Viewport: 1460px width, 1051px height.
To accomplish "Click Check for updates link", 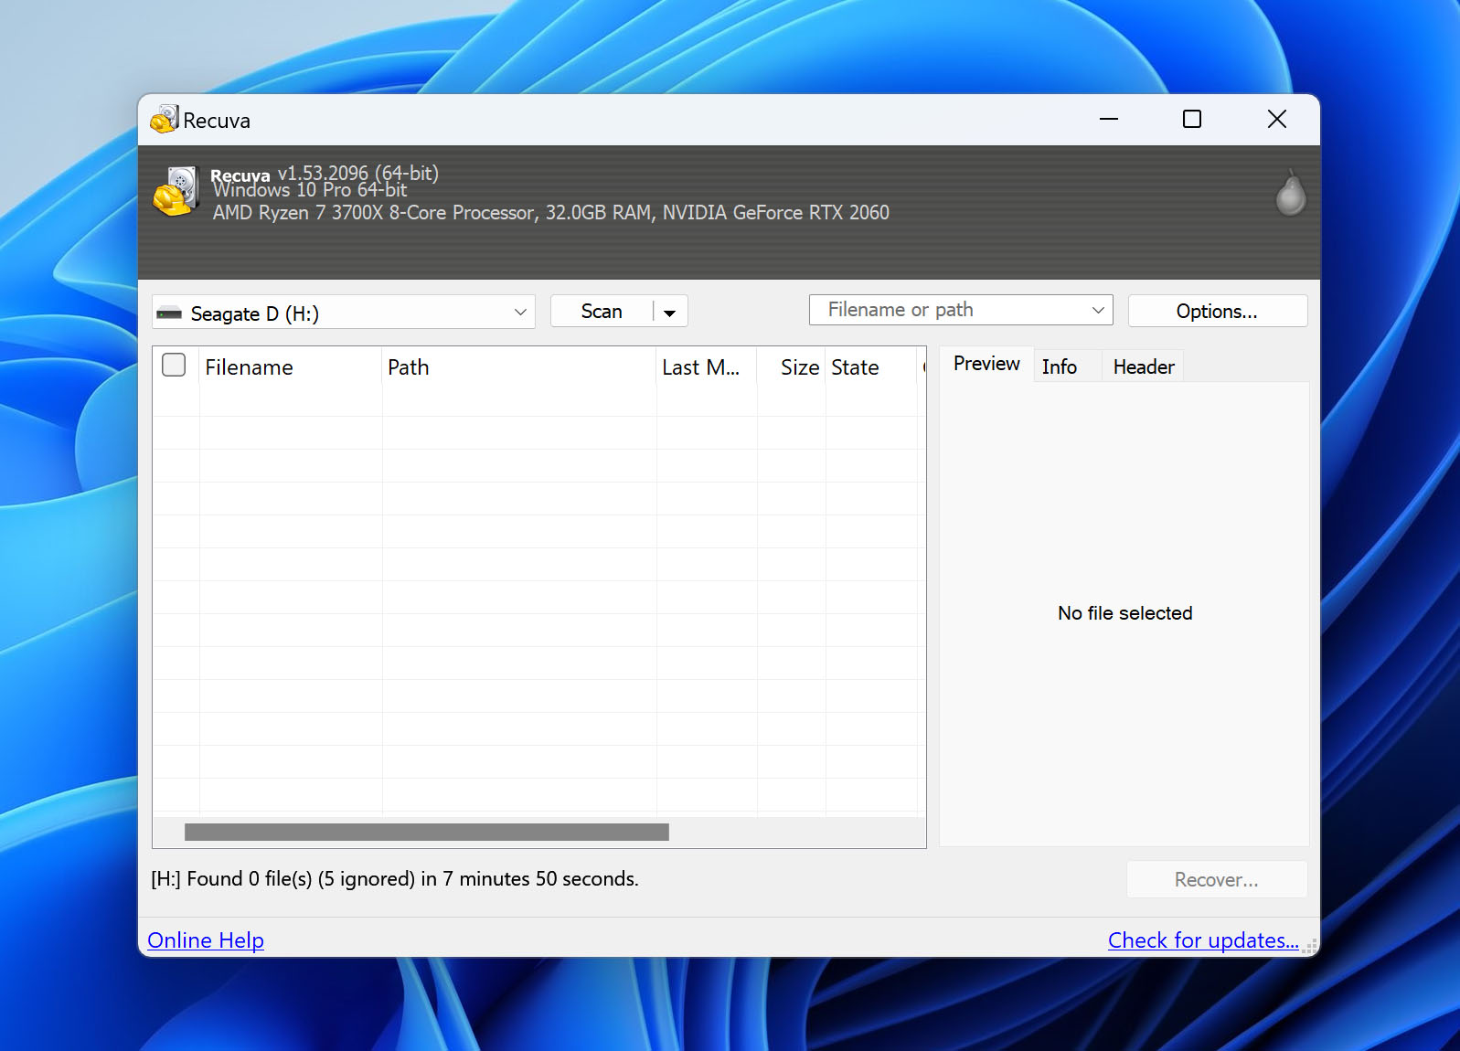I will pos(1203,940).
